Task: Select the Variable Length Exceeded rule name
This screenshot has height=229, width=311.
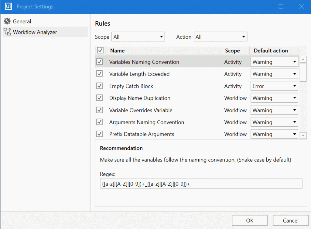Action: [139, 74]
